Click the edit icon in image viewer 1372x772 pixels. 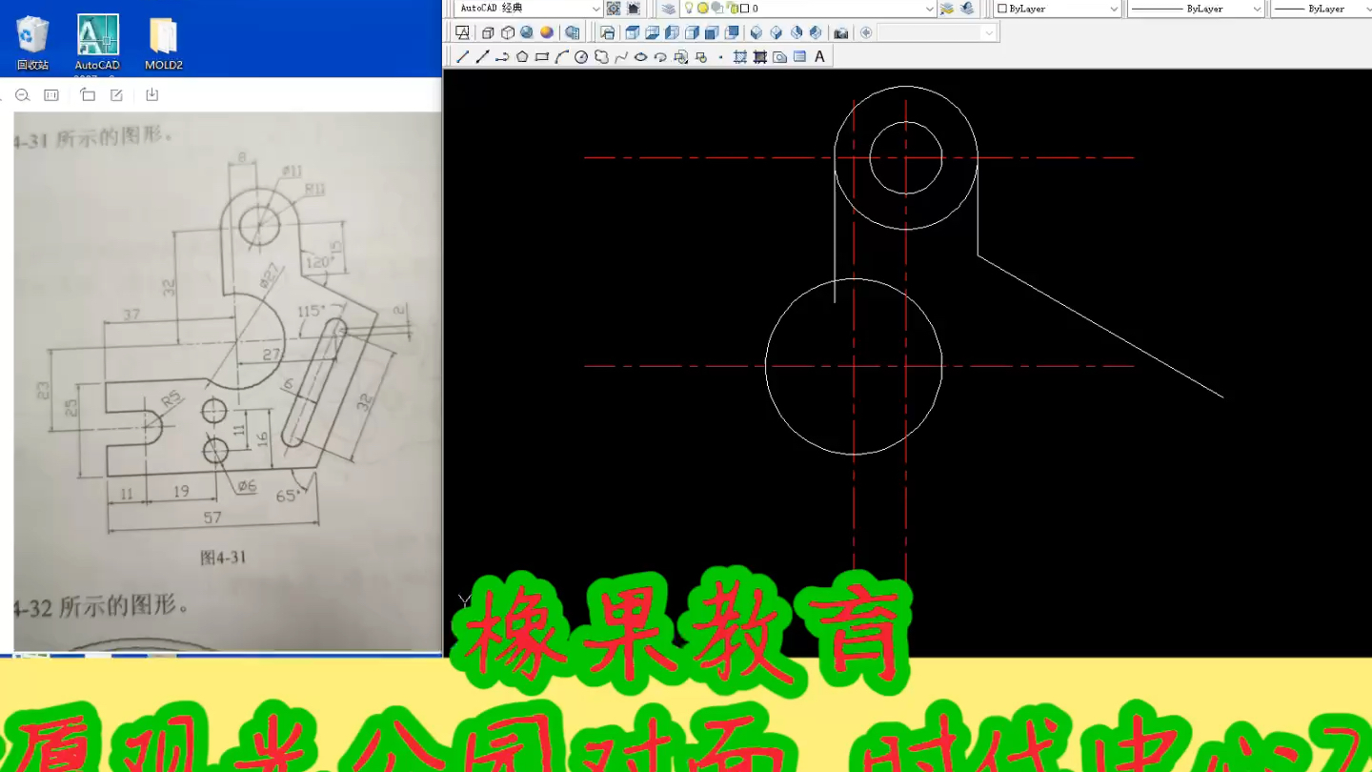(116, 95)
